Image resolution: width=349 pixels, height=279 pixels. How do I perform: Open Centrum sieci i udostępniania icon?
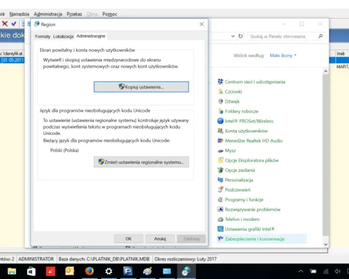(220, 81)
